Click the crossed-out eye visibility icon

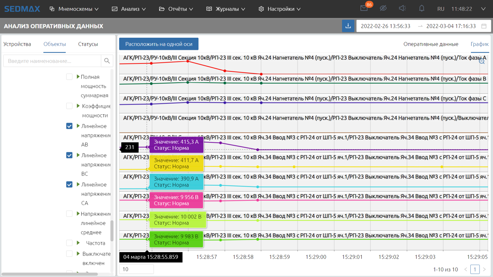[x=383, y=8]
